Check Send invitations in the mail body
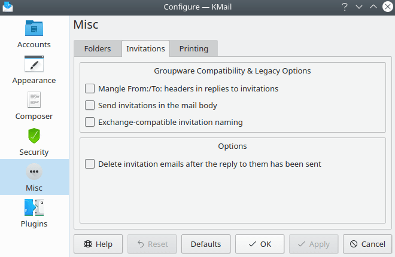395x257 pixels. pyautogui.click(x=90, y=105)
